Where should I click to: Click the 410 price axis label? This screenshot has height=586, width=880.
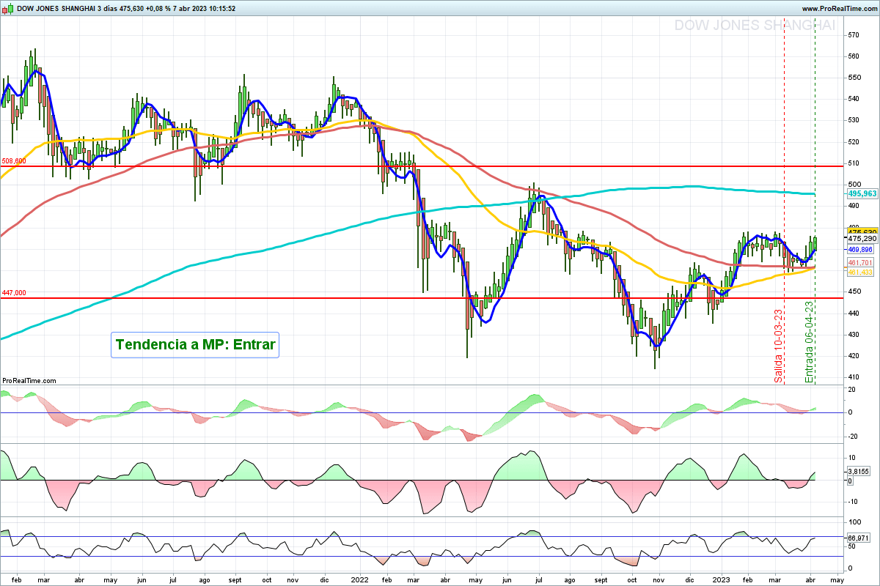[854, 377]
